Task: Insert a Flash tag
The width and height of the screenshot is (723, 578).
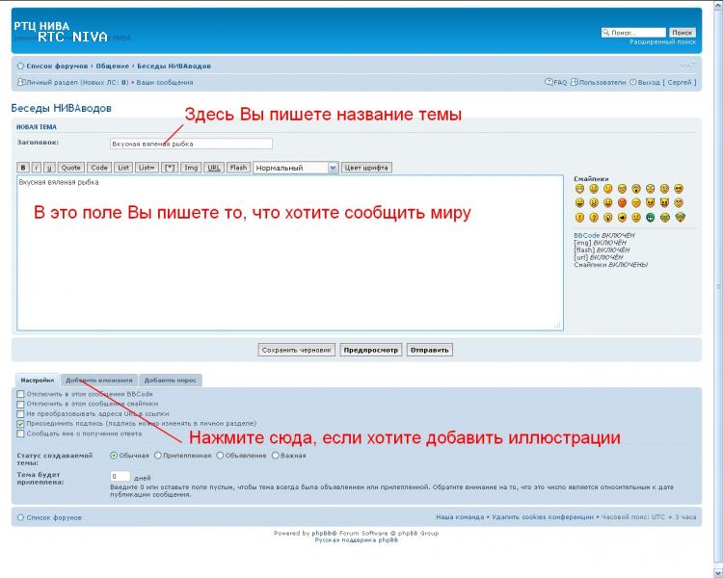Action: [x=238, y=168]
